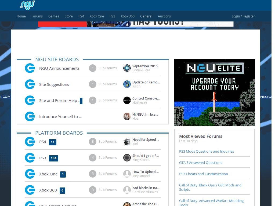Open the 'bad blocks in na...' post

pyautogui.click(x=146, y=188)
